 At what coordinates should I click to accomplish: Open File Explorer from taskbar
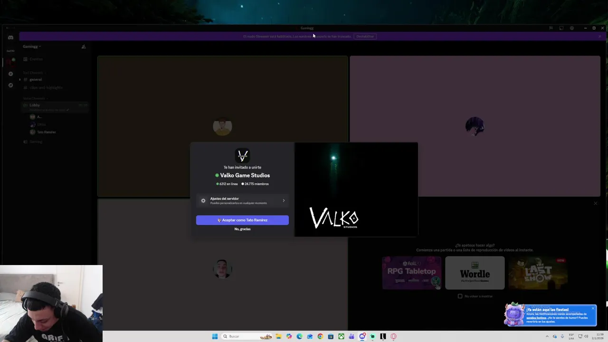[x=278, y=336]
